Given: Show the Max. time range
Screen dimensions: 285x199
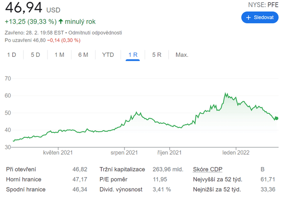Looking at the screenshot, I should tap(182, 55).
